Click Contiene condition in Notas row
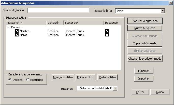Viewport: 174px width, 105px height. [x=53, y=35]
